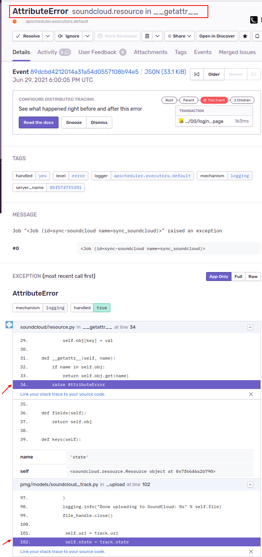This screenshot has height=557, width=262.
Task: Select the Parent trace node
Action: [189, 100]
